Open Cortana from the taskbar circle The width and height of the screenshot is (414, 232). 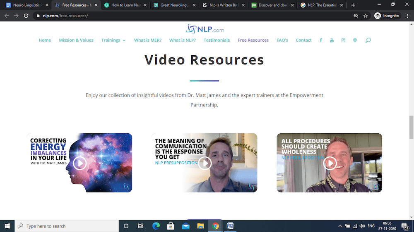[126, 226]
